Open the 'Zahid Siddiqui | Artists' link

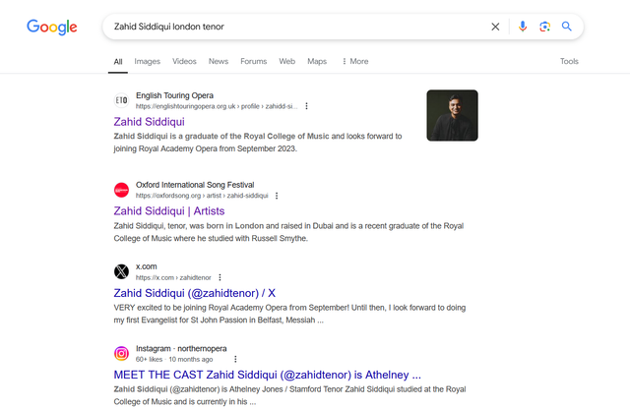coord(168,210)
